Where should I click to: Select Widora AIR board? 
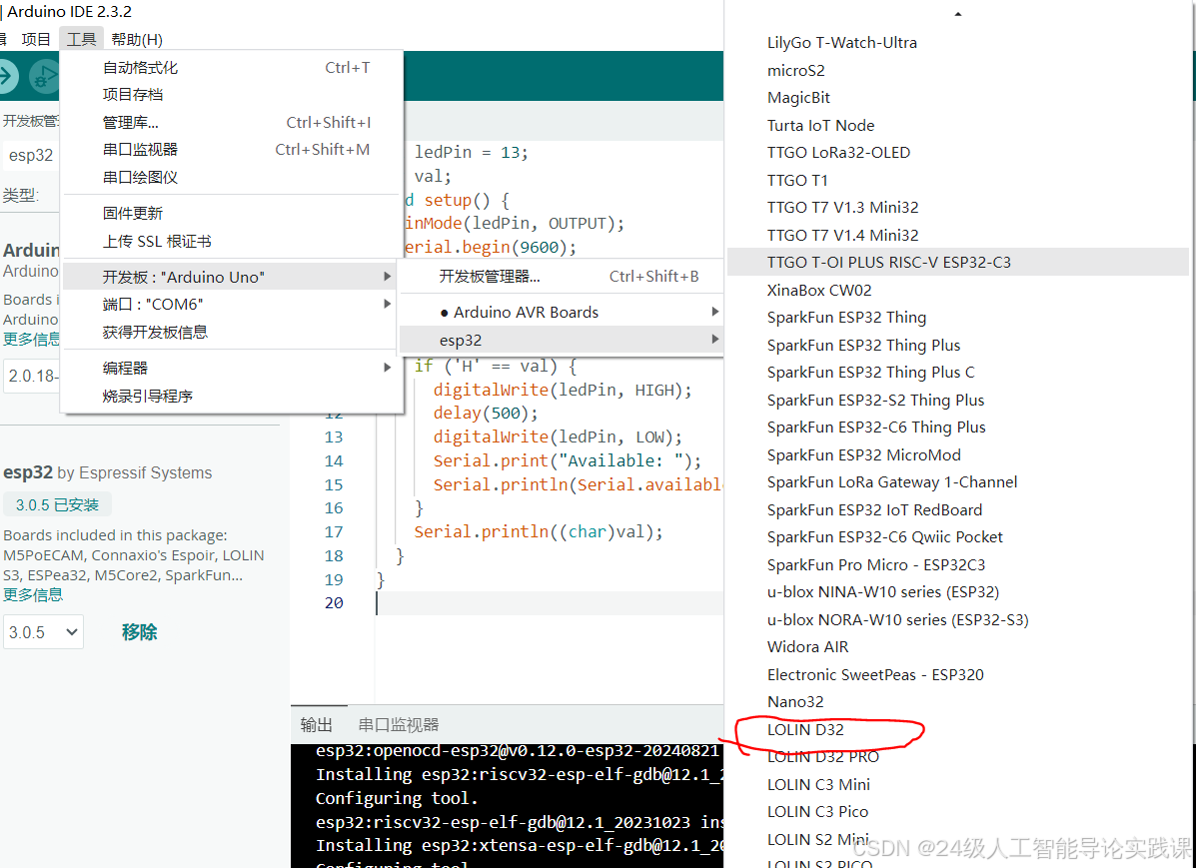[957, 647]
